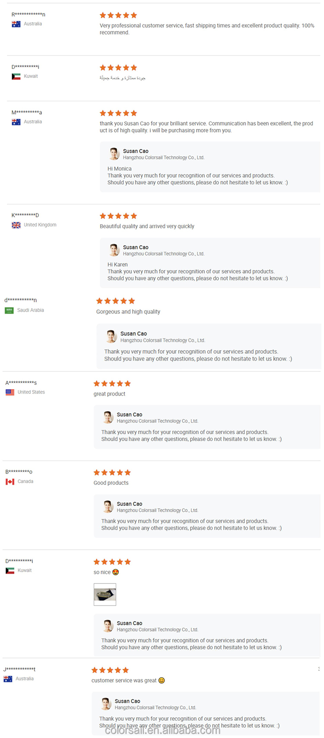The height and width of the screenshot is (738, 324).
Task: Click the star rating above "Beautiful quality and arrived very quickly"
Action: point(118,216)
